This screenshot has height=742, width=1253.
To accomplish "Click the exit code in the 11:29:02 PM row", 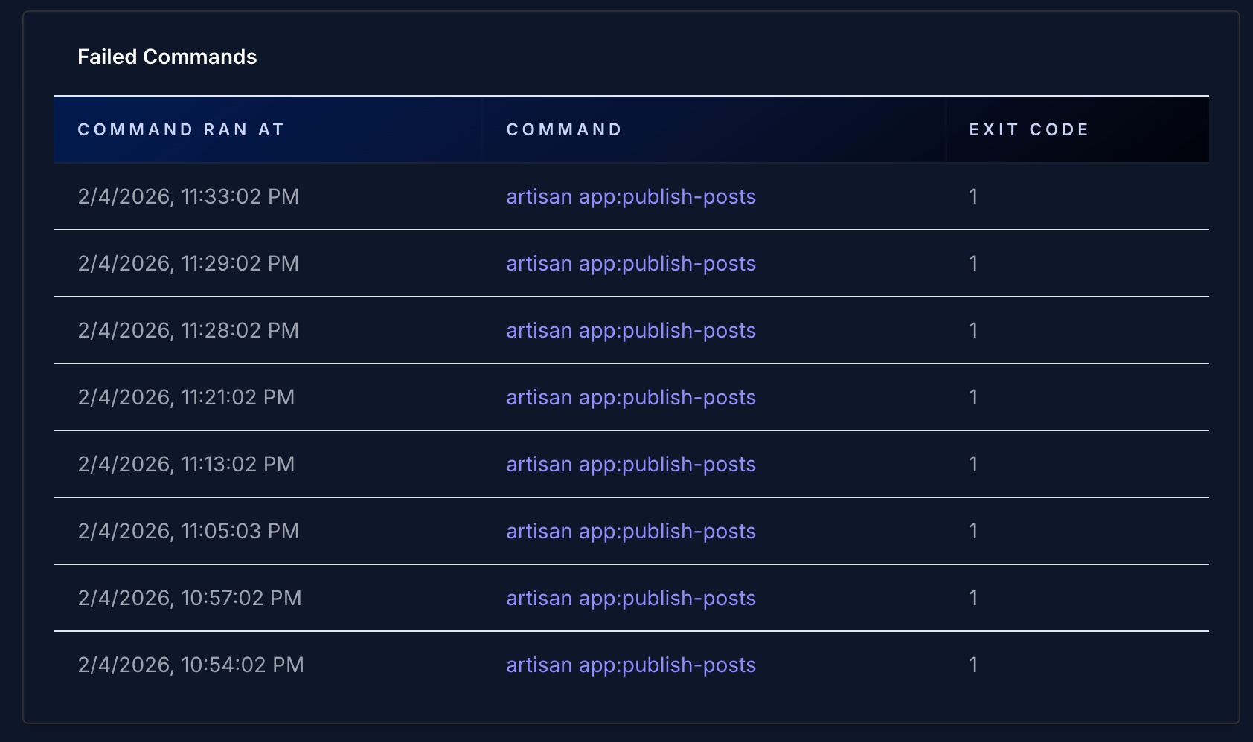I will click(973, 263).
